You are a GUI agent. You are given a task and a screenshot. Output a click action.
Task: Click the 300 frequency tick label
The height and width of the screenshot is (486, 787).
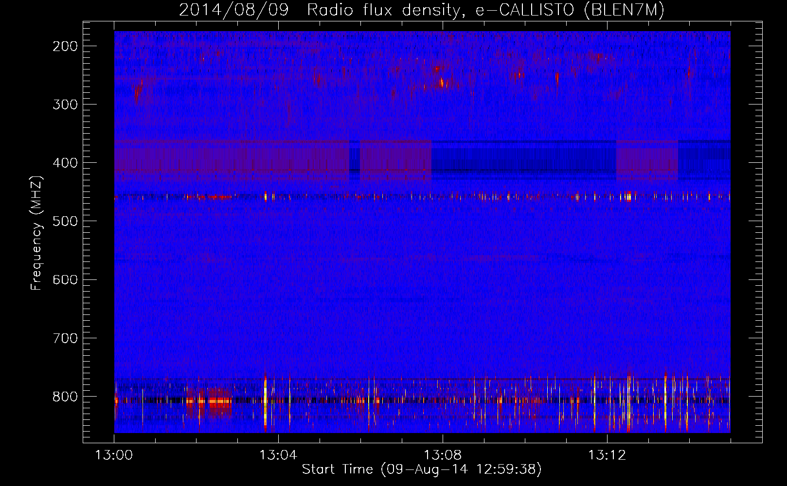click(x=65, y=104)
